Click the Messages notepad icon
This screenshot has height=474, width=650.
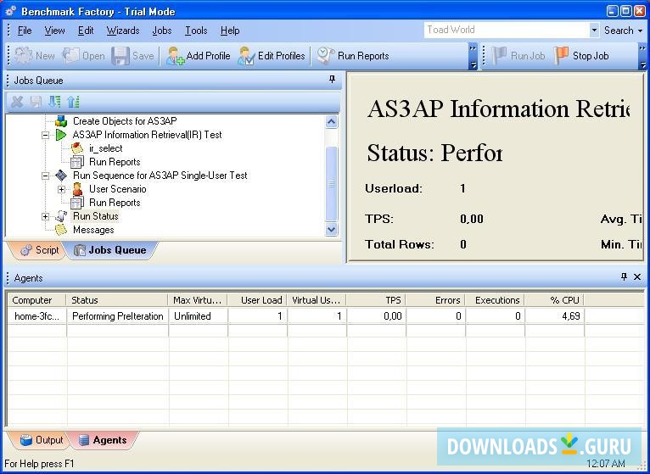click(61, 230)
